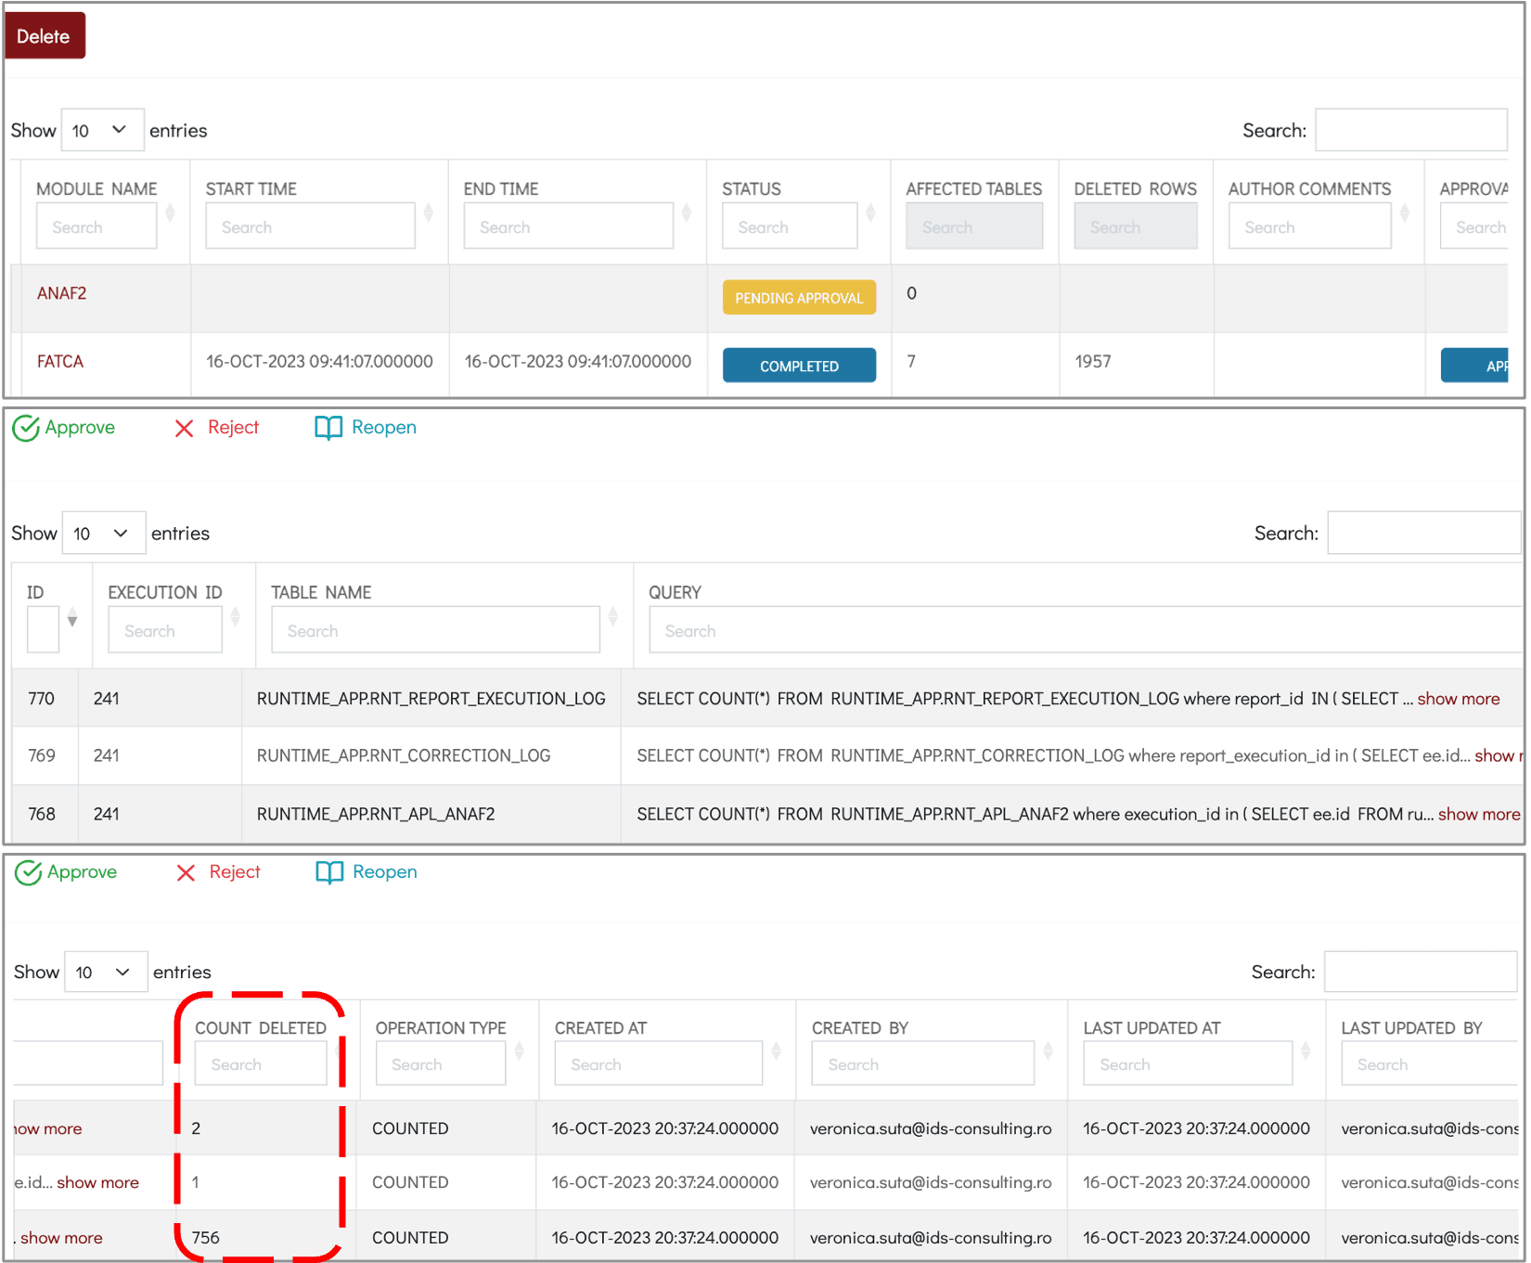Click the Pending Approval status badge
This screenshot has height=1263, width=1531.
[799, 298]
